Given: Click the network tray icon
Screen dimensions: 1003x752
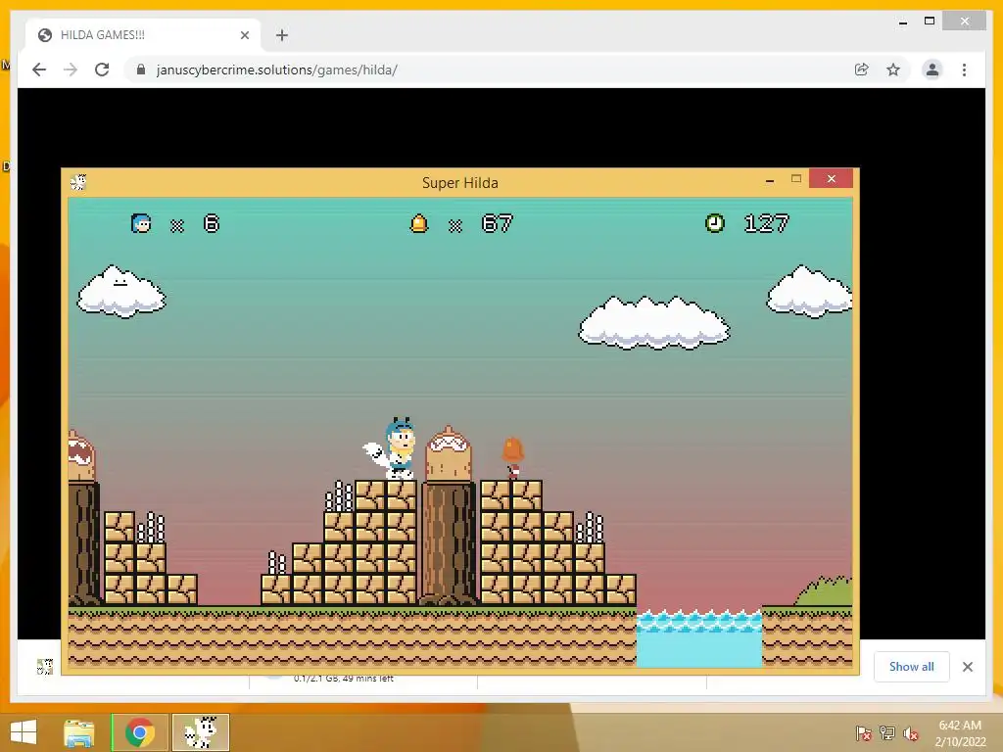Looking at the screenshot, I should [x=887, y=733].
